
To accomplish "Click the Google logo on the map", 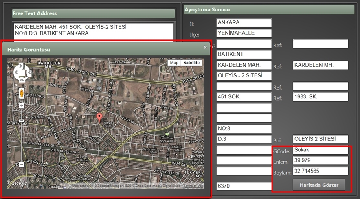I will pyautogui.click(x=18, y=184).
